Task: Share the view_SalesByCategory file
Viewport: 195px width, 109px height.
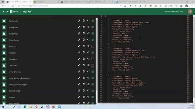Action: tap(88, 84)
